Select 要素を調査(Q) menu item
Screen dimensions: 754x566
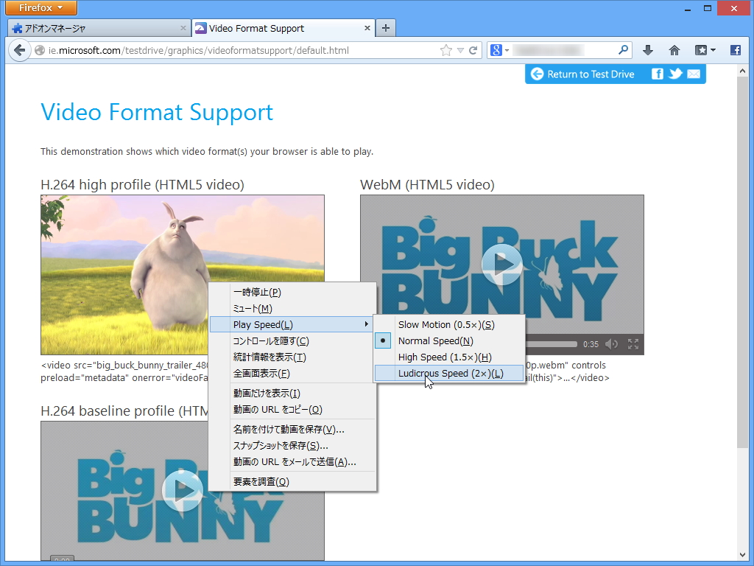pos(292,482)
